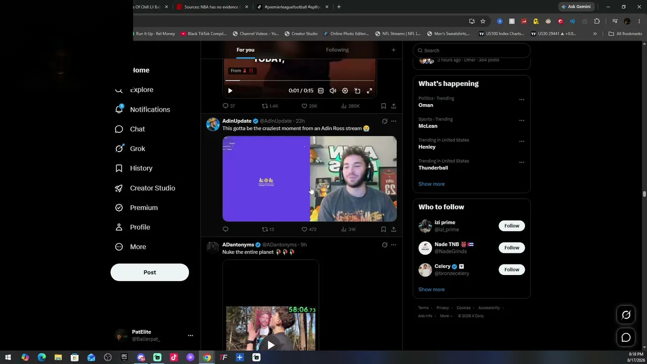Screen dimensions: 647x364
Task: Open options for the Henley trend
Action: coord(522,142)
